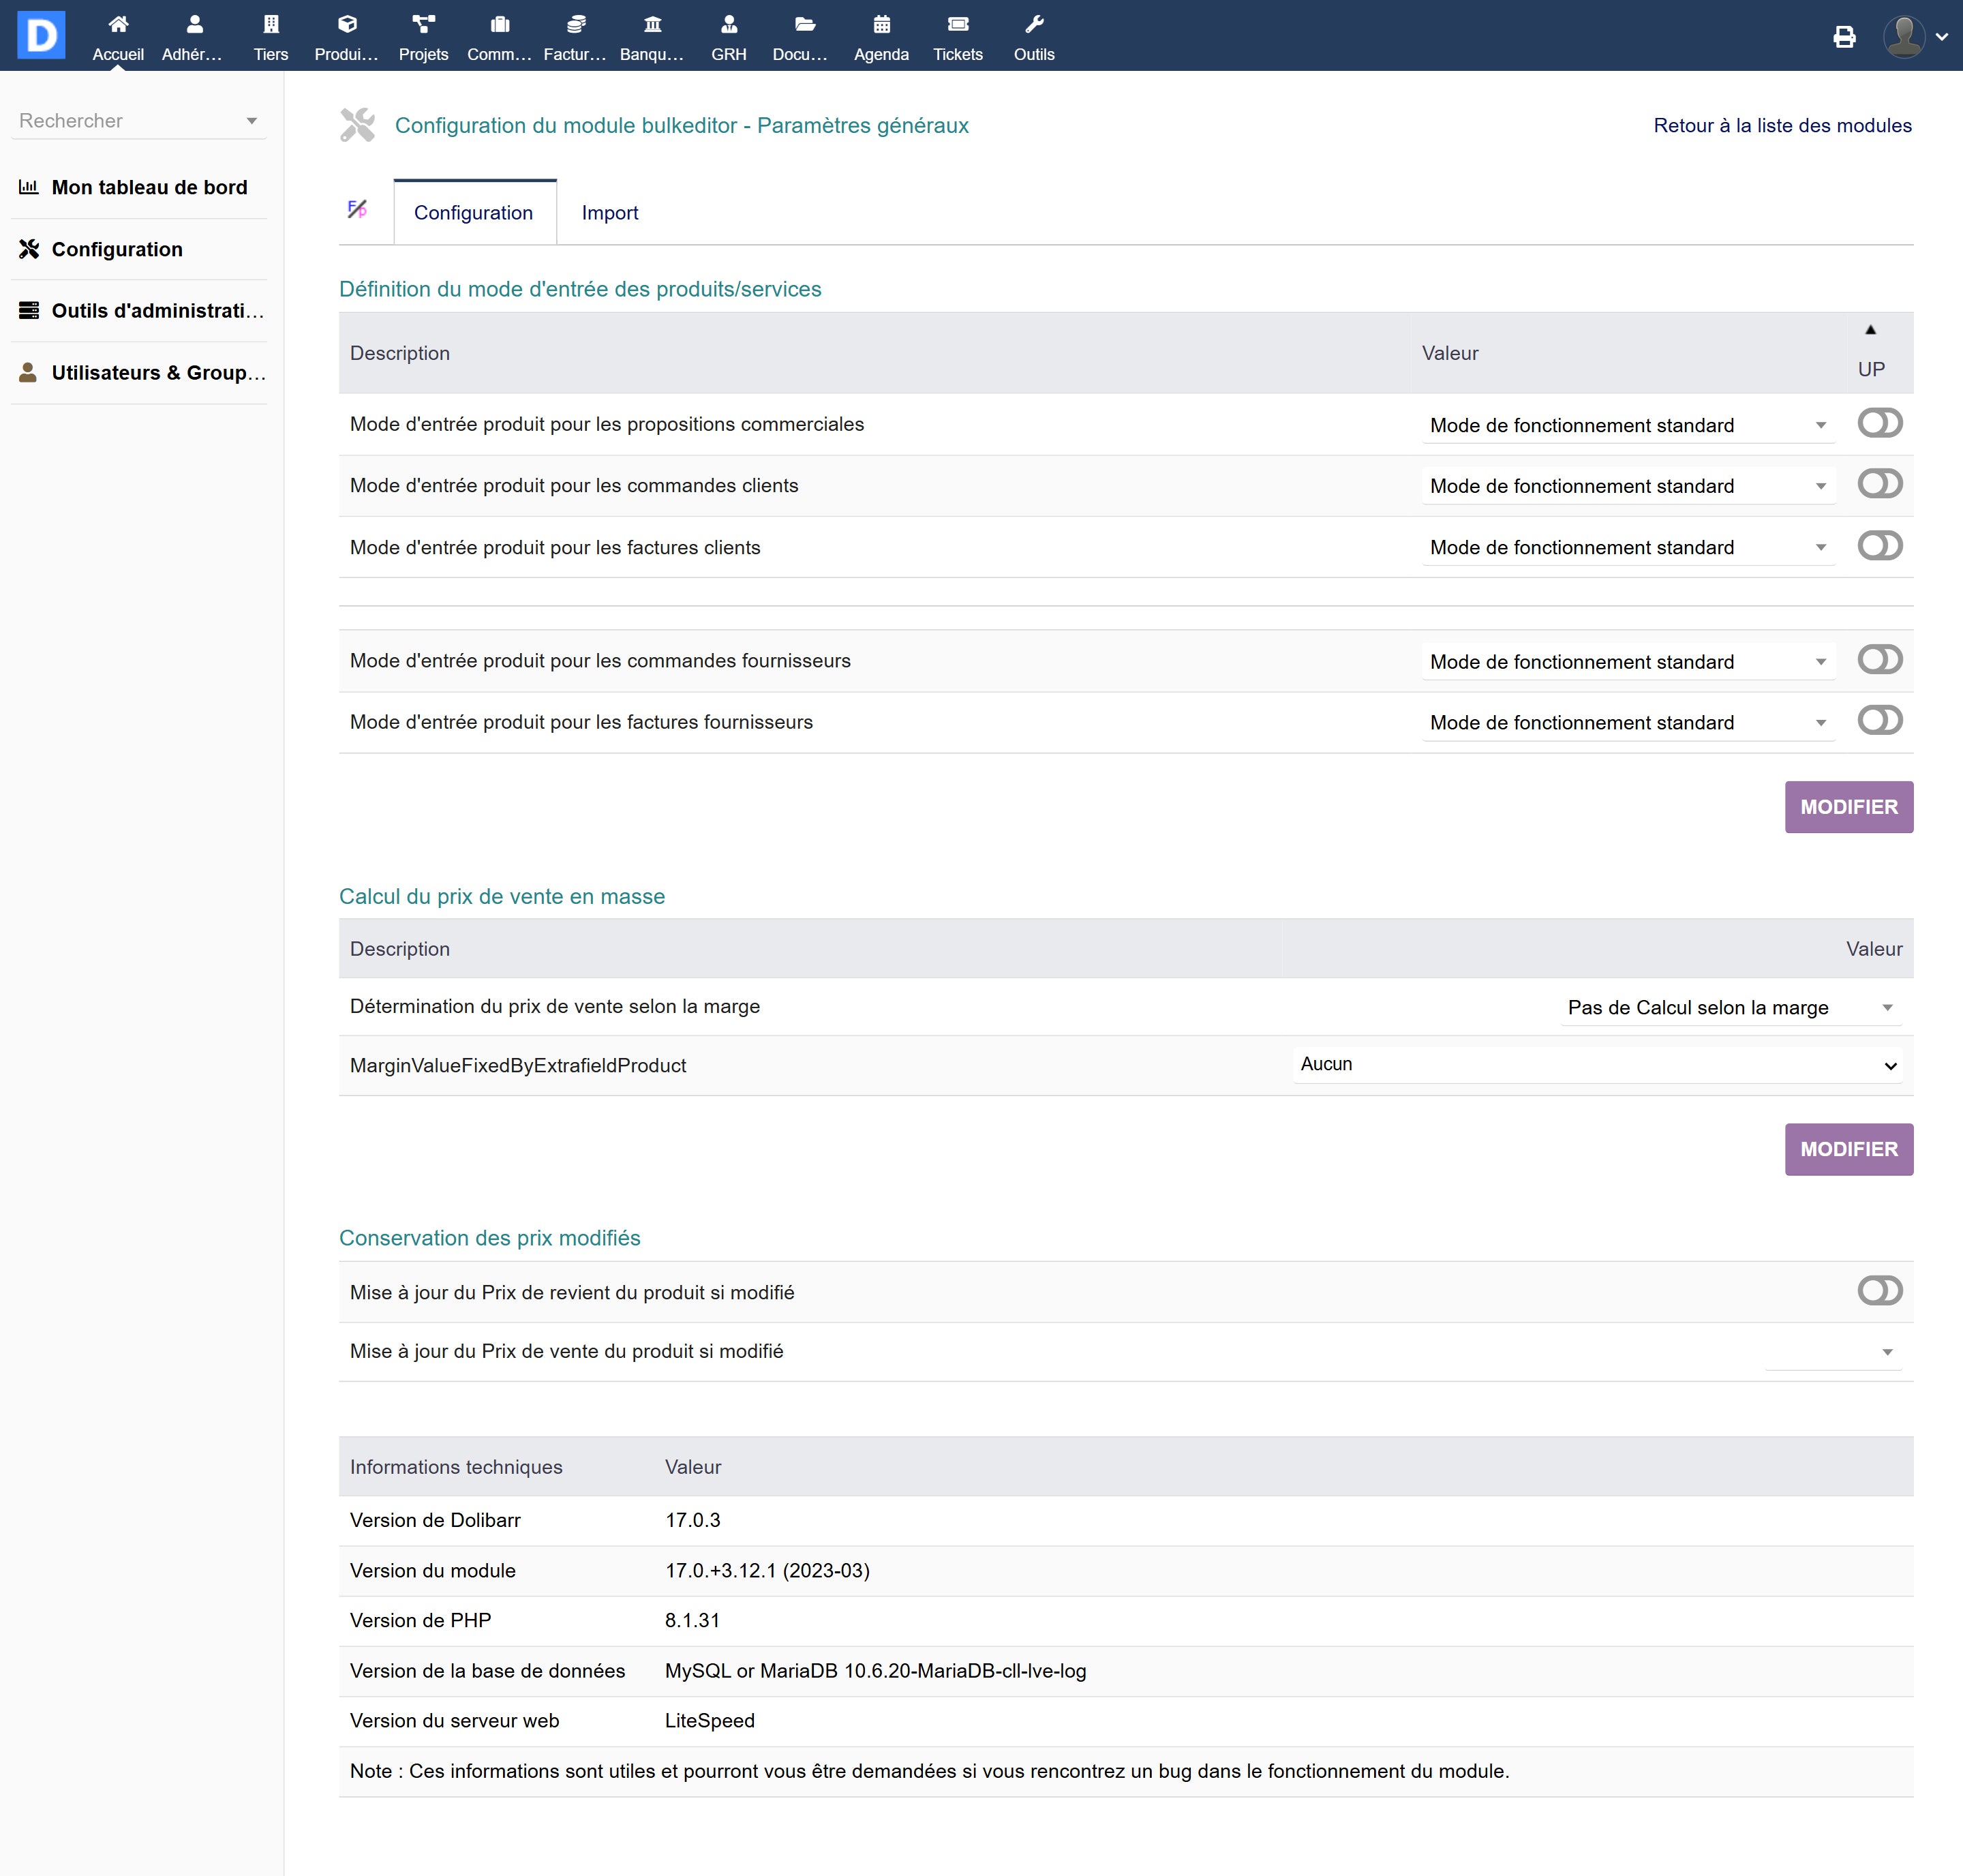
Task: Open the Projets module icon
Action: 423,25
